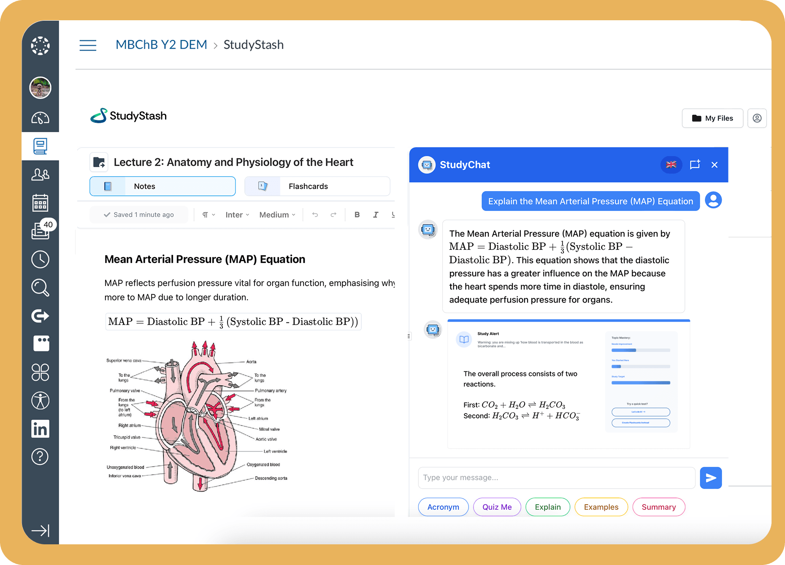Image resolution: width=785 pixels, height=565 pixels.
Task: Click the People groups icon in the sidebar
Action: pos(40,175)
